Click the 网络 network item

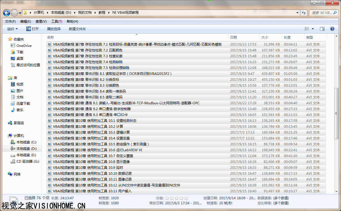17,174
